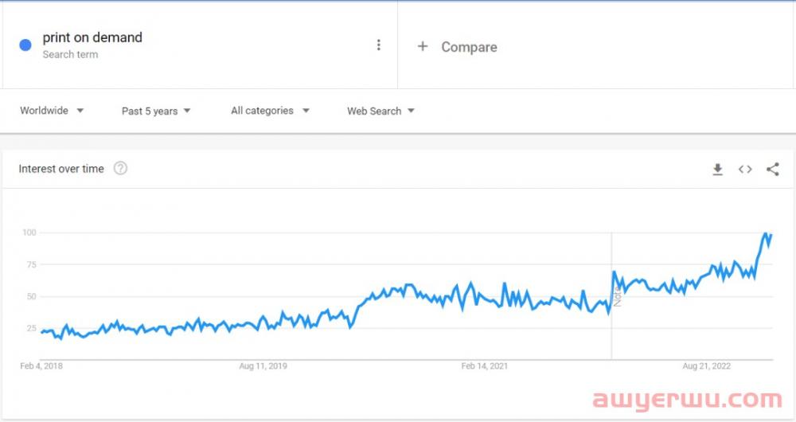The width and height of the screenshot is (796, 422).
Task: Expand the Worldwide region dropdown
Action: tap(51, 110)
